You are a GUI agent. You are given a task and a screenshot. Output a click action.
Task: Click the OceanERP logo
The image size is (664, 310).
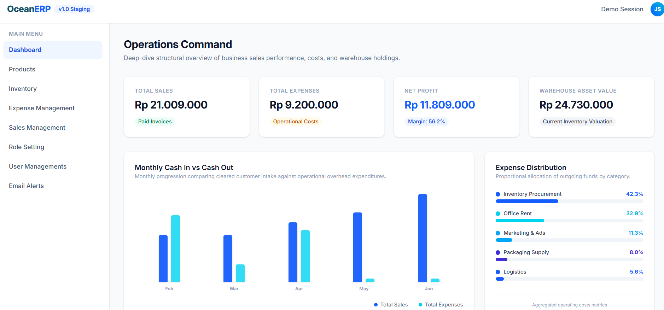tap(29, 9)
